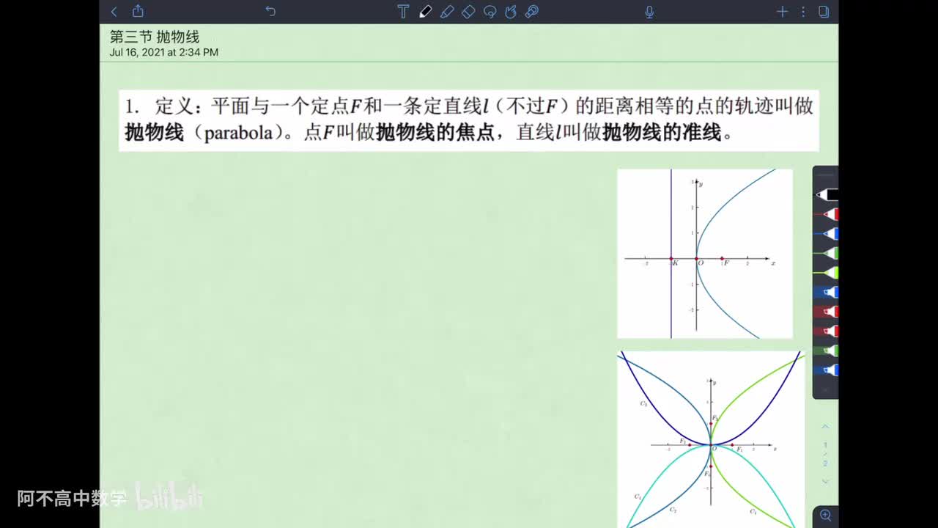Tap the page indicator 1 / 2
Viewport: 938px width, 528px height.
coord(825,454)
